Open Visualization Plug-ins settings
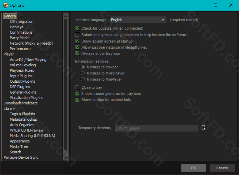This screenshot has width=239, height=175. coord(27,98)
